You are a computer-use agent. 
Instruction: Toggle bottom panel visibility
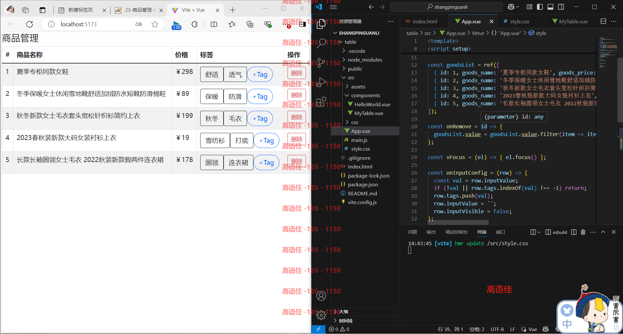click(x=550, y=7)
